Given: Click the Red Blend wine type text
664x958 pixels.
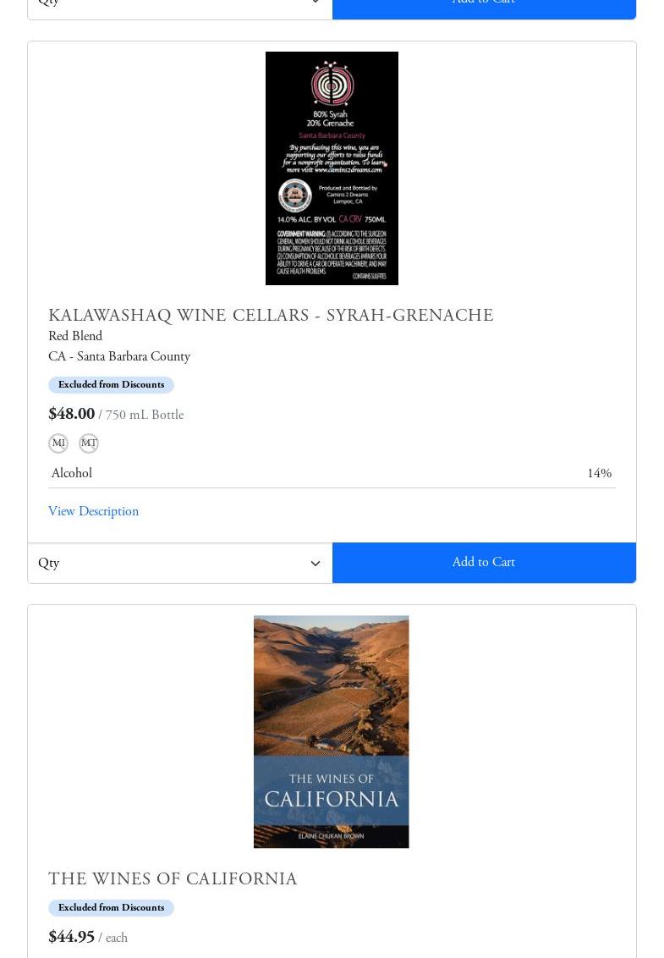Looking at the screenshot, I should 75,336.
